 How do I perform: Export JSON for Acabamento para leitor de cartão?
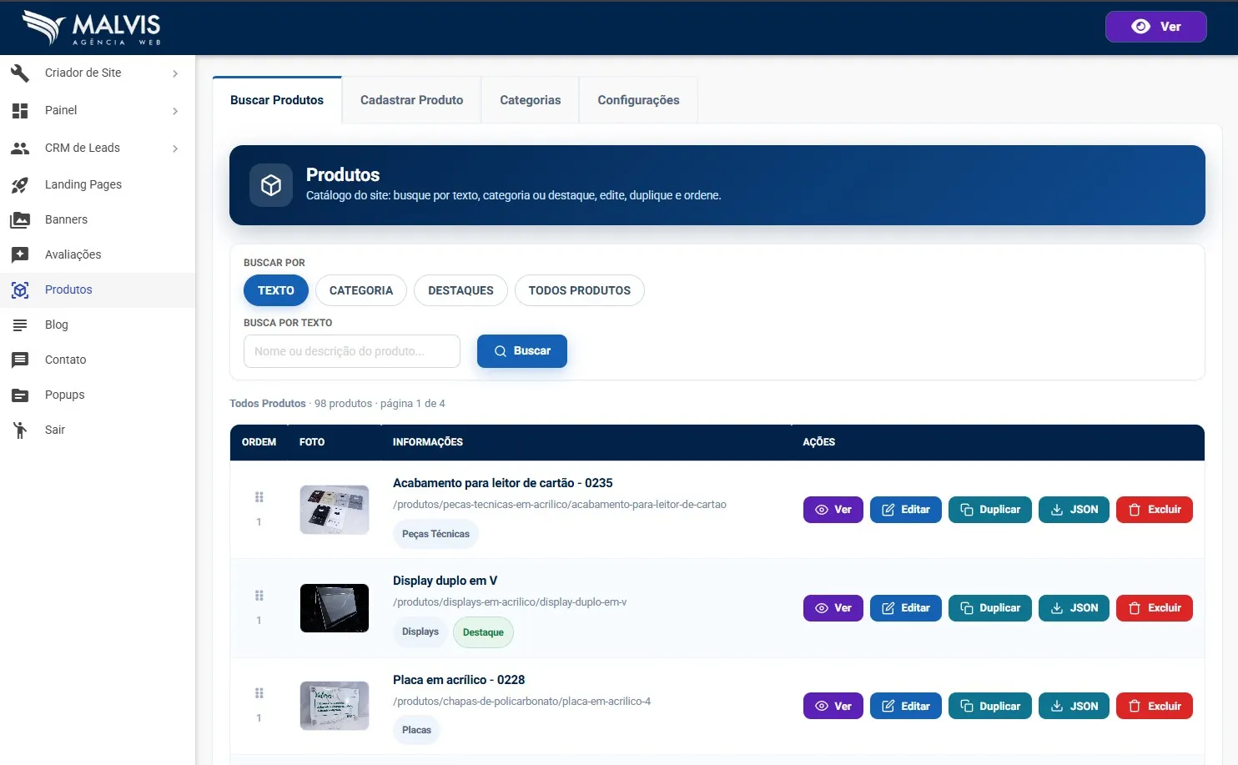coord(1074,510)
